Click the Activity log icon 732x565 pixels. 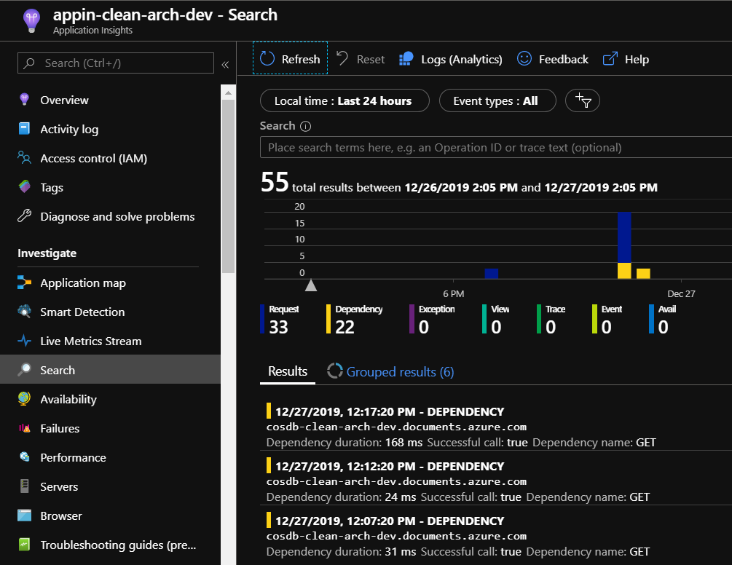coord(24,128)
